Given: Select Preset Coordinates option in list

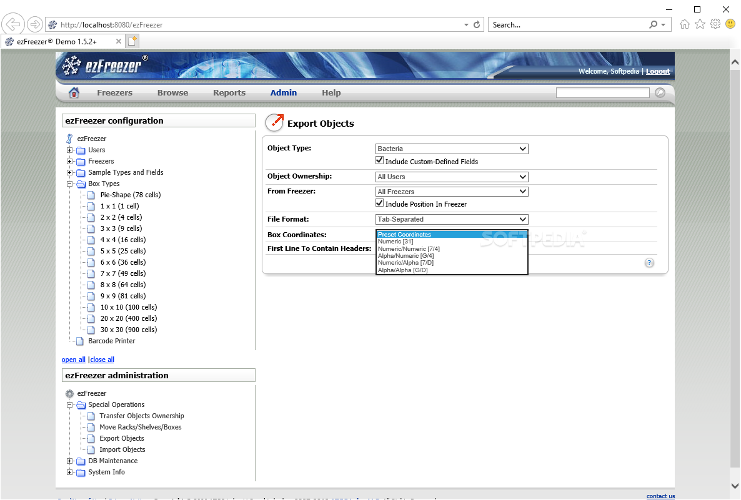Looking at the screenshot, I should pyautogui.click(x=452, y=235).
